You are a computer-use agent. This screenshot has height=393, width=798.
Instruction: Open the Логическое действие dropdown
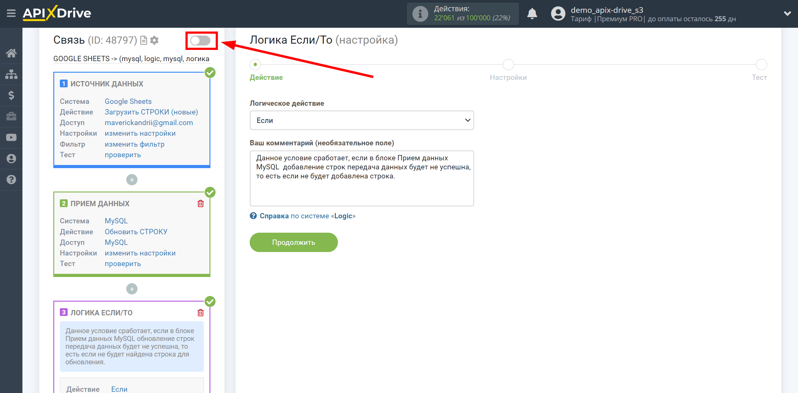point(362,120)
